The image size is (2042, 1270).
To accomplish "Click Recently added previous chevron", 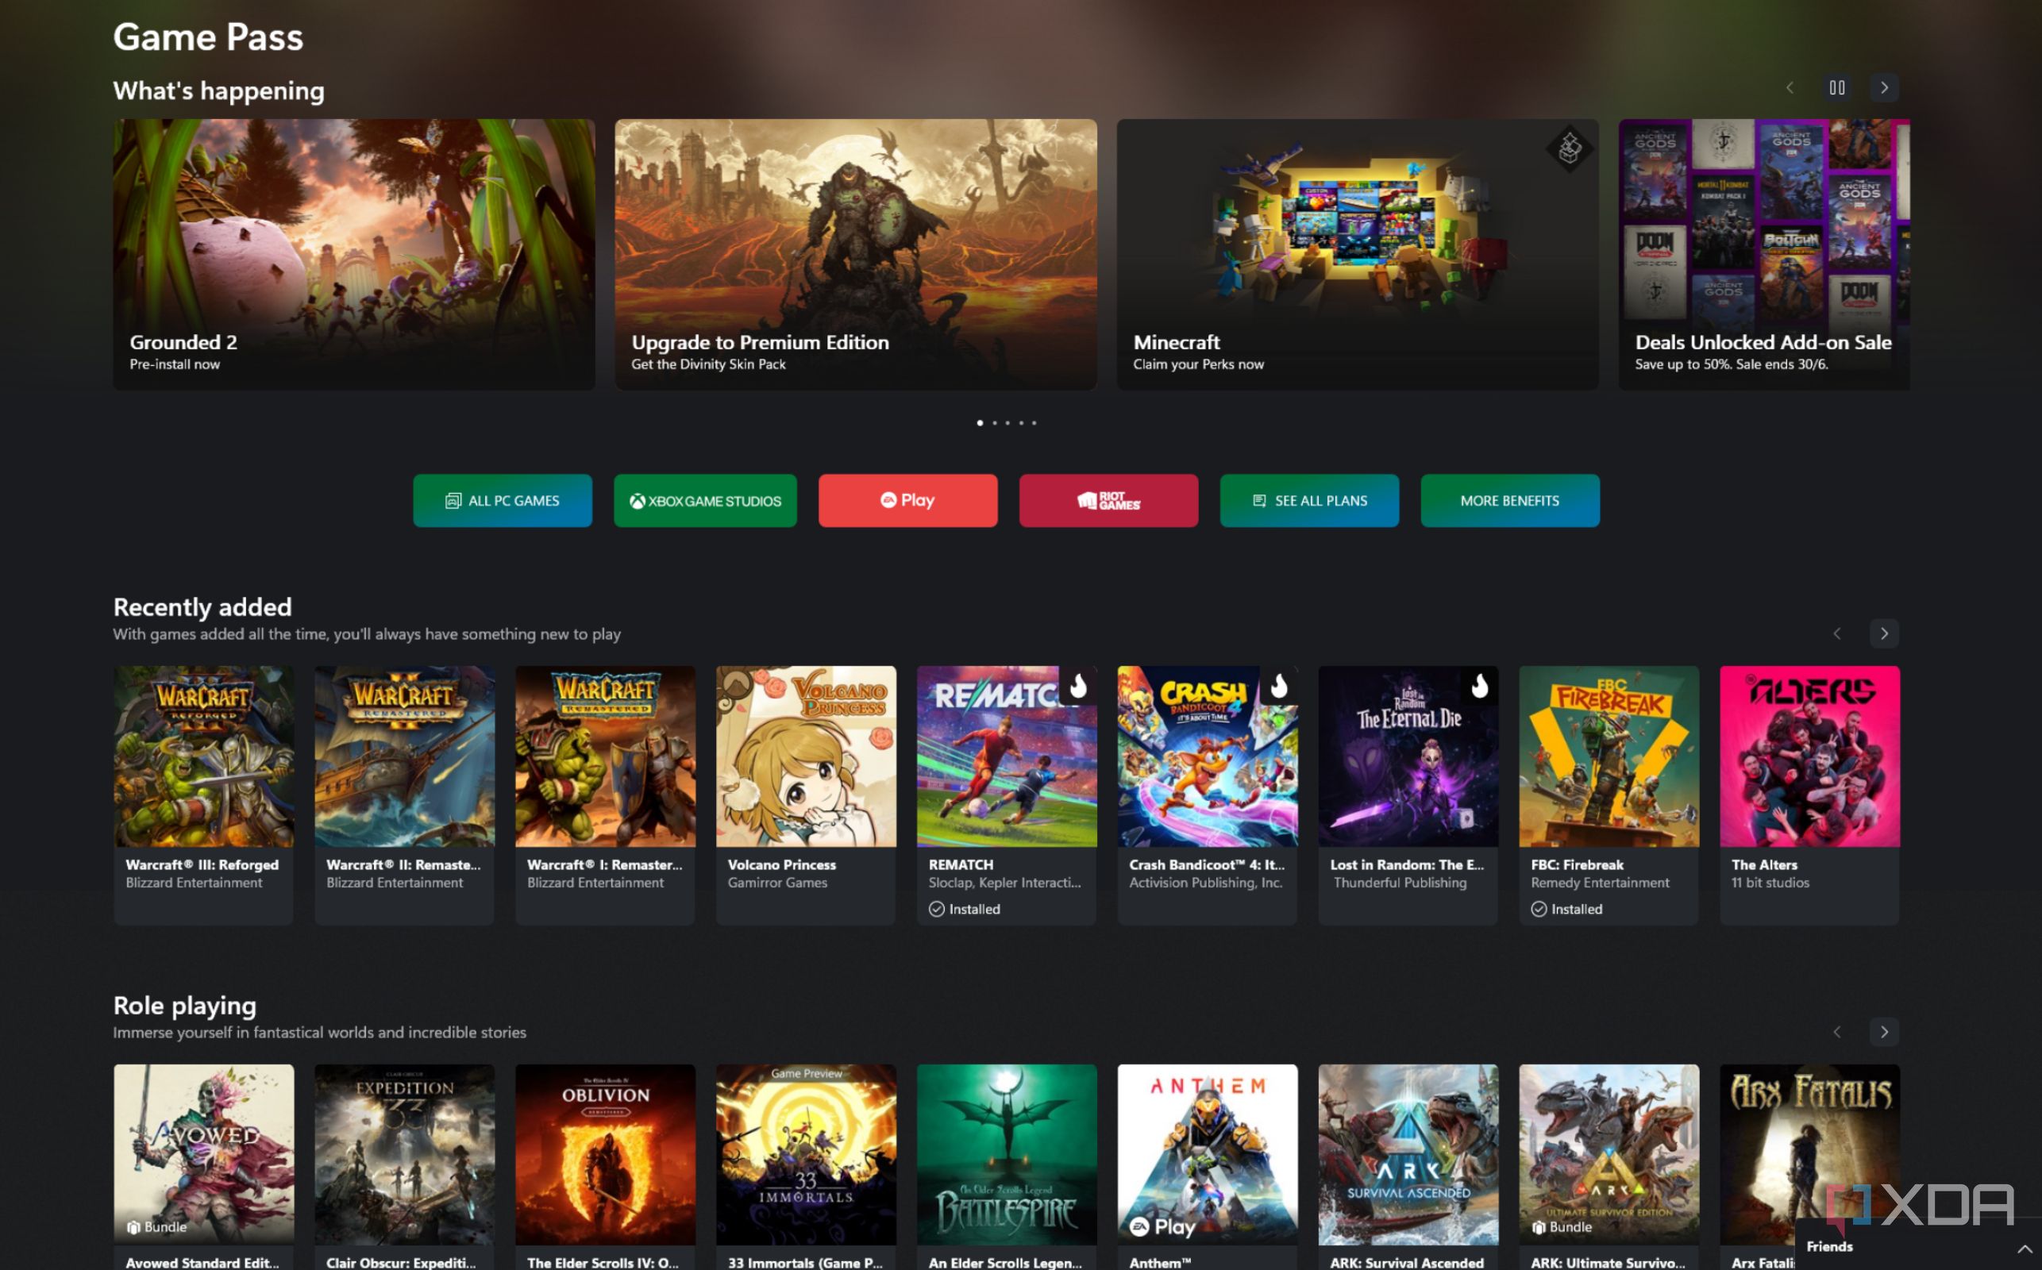I will (1837, 633).
